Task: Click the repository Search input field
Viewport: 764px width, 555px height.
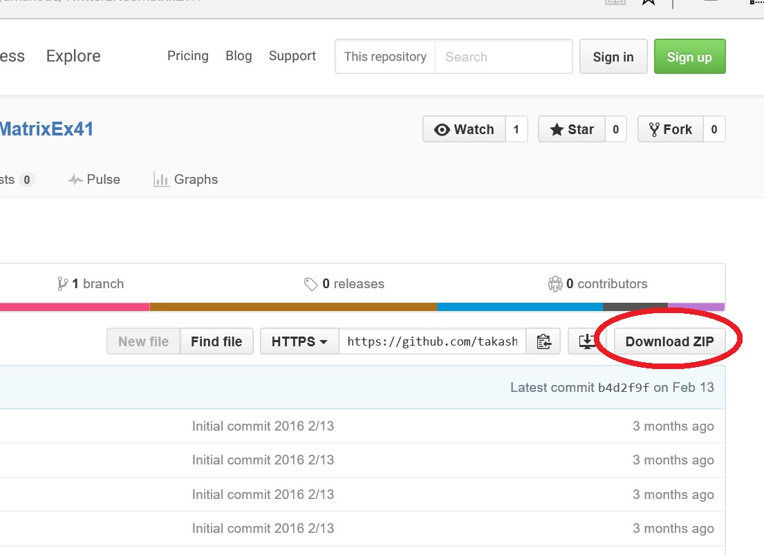Action: (x=503, y=57)
